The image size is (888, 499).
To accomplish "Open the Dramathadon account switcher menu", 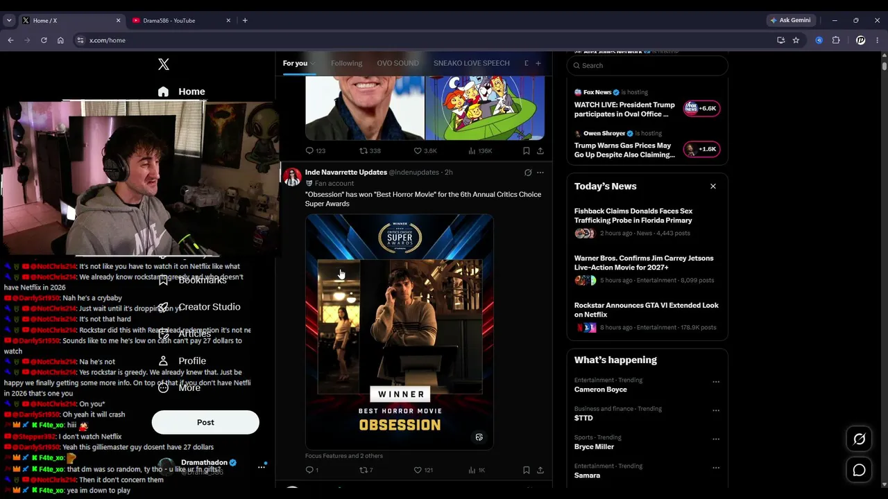I will tap(262, 467).
